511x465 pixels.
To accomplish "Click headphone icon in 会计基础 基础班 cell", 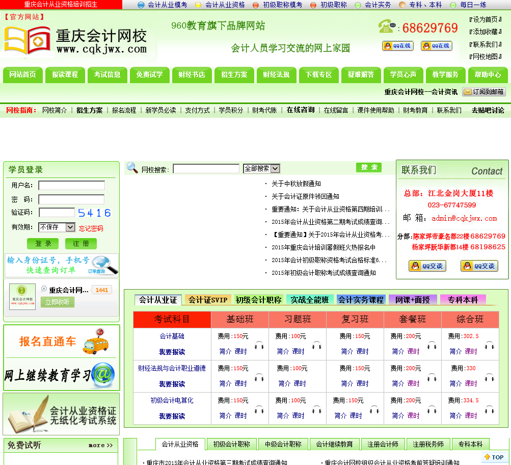I will click(x=259, y=345).
